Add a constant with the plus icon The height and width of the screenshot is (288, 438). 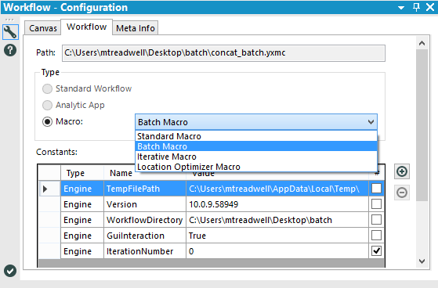point(402,171)
